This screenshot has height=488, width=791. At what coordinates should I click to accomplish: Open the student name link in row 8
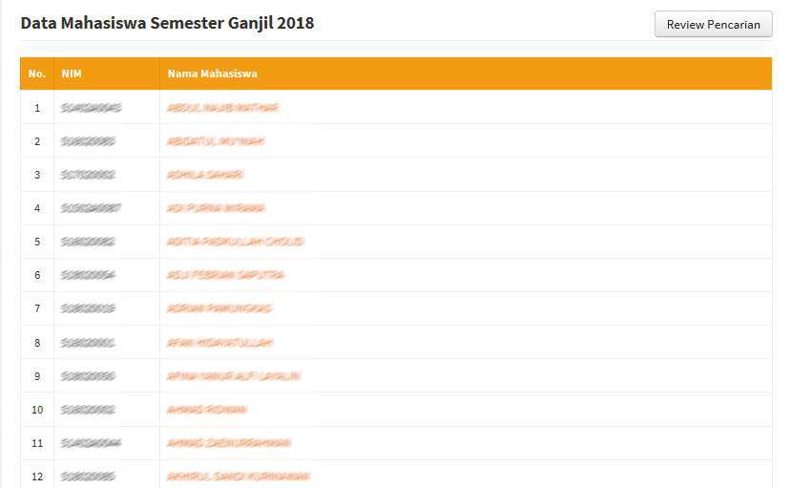point(219,343)
